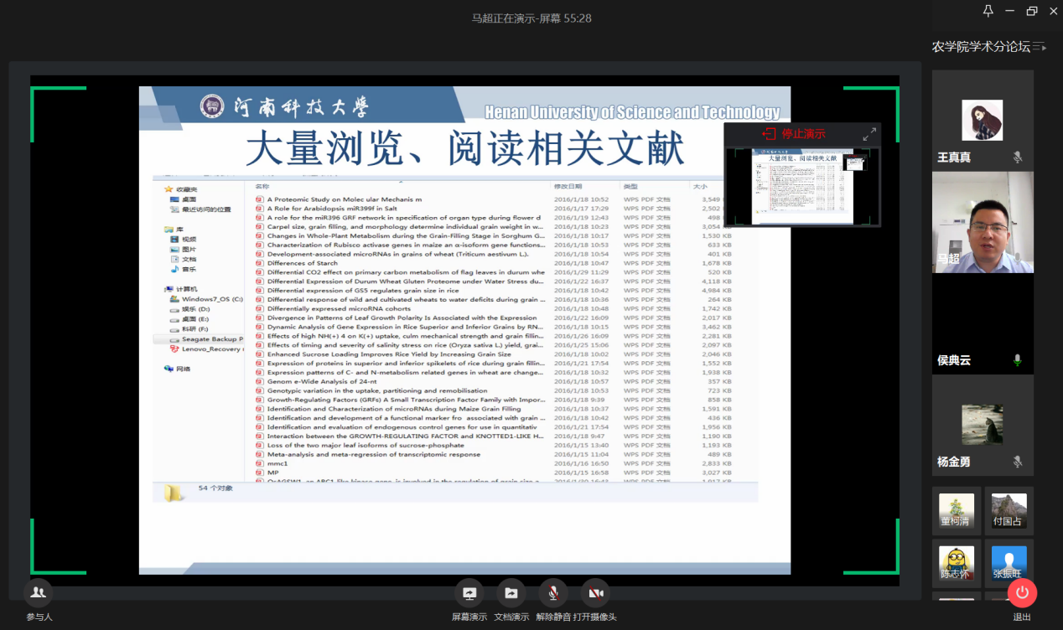Turn on camera via 打开摄像头

pyautogui.click(x=595, y=593)
